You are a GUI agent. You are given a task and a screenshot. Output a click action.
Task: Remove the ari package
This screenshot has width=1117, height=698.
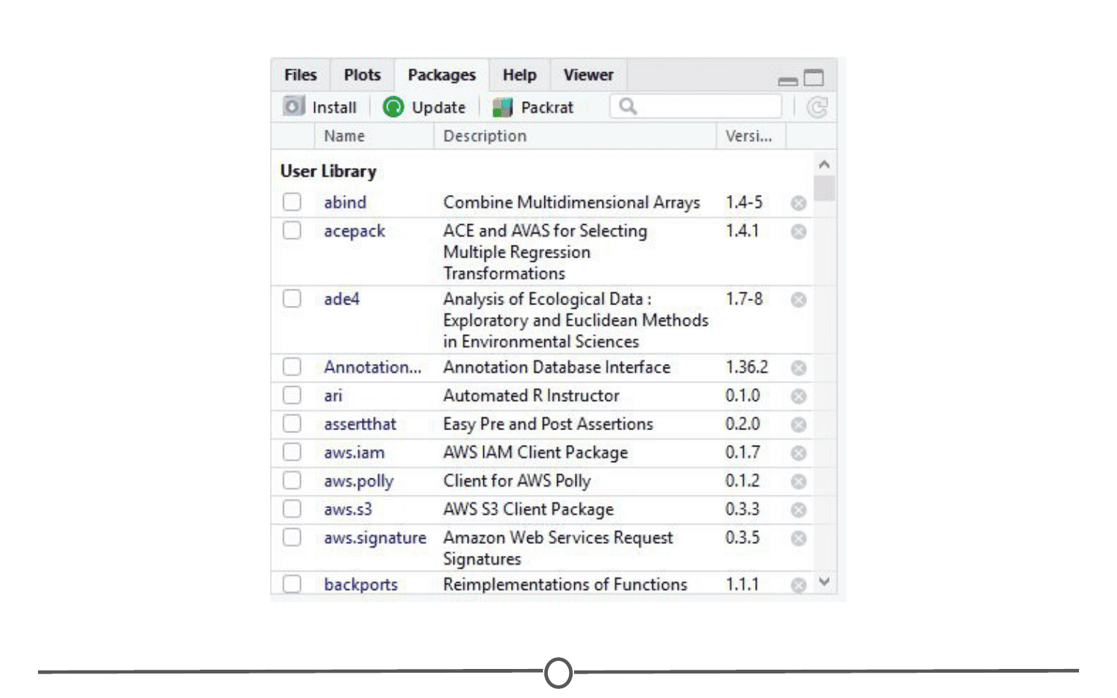[798, 396]
